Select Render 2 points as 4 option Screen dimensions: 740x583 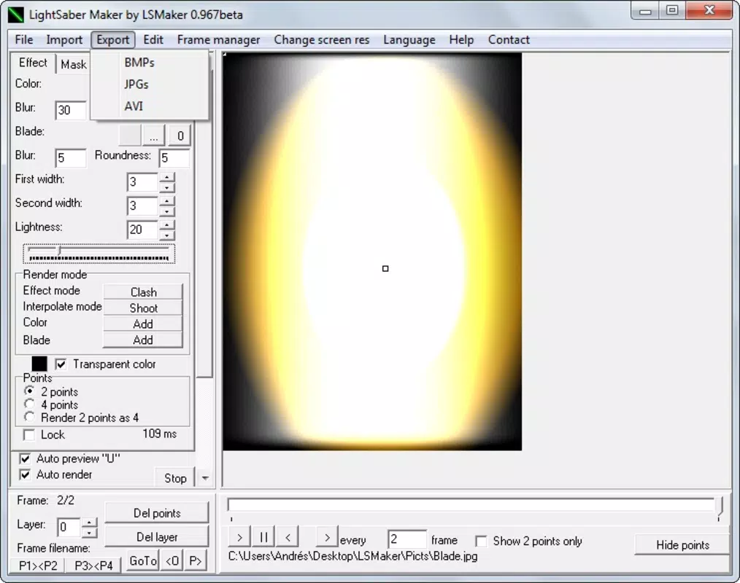(x=29, y=418)
